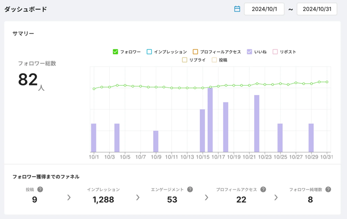Enable the インプレッション legend checkbox
The image size is (347, 219).
[149, 51]
